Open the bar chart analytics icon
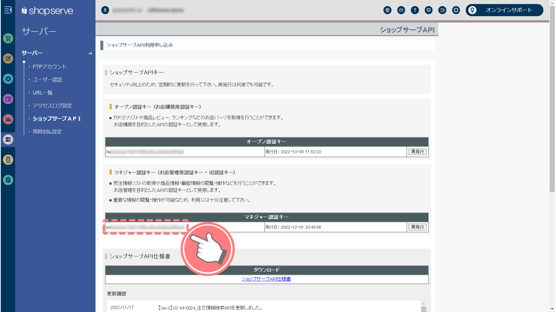556x312 pixels. point(8,119)
